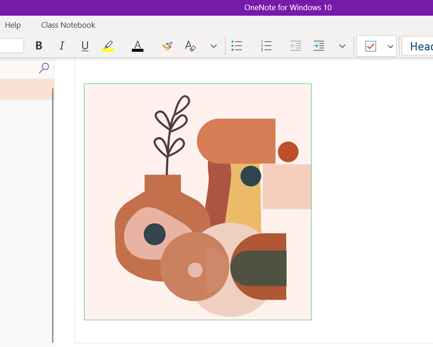Toggle bold formatting

click(x=39, y=46)
